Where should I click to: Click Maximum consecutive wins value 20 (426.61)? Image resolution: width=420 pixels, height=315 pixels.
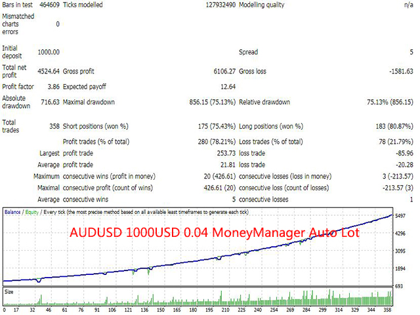pos(220,177)
